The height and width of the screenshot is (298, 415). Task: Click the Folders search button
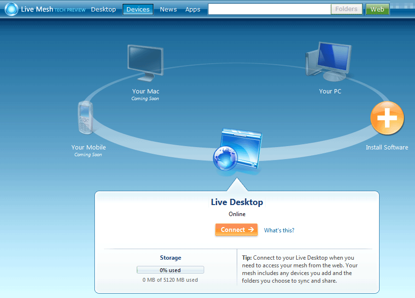click(x=346, y=9)
